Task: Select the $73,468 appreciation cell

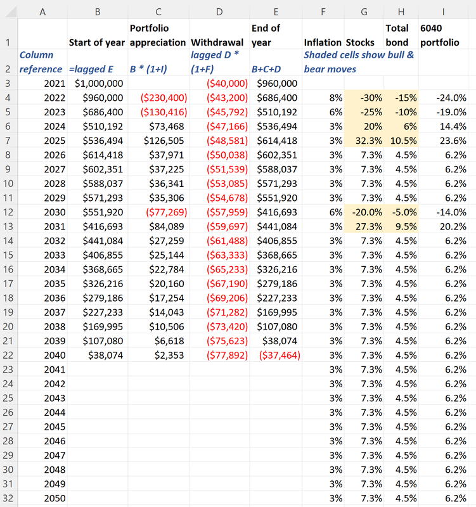Action: coord(158,126)
